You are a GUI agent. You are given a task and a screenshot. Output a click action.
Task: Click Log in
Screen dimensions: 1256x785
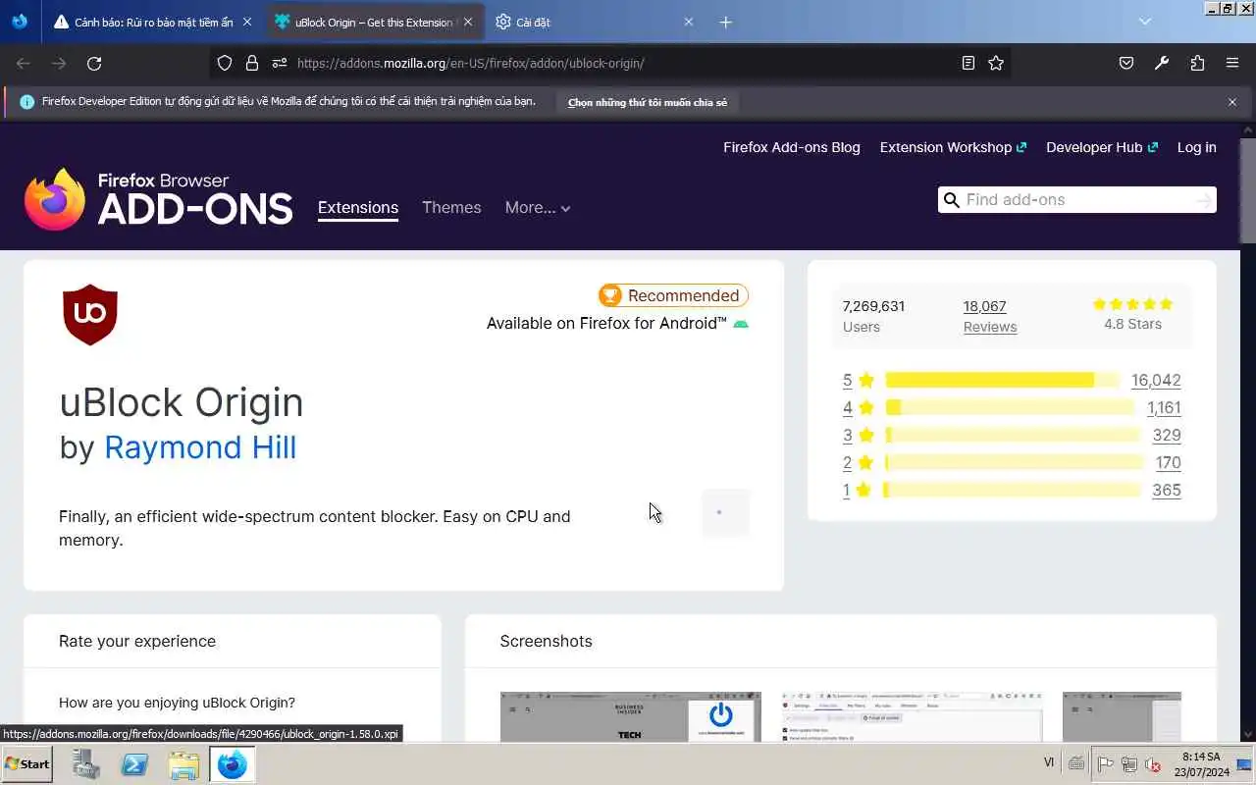(x=1196, y=147)
